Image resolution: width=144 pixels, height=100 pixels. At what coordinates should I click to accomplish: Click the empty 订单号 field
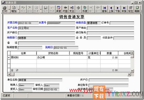pyautogui.click(x=122, y=23)
